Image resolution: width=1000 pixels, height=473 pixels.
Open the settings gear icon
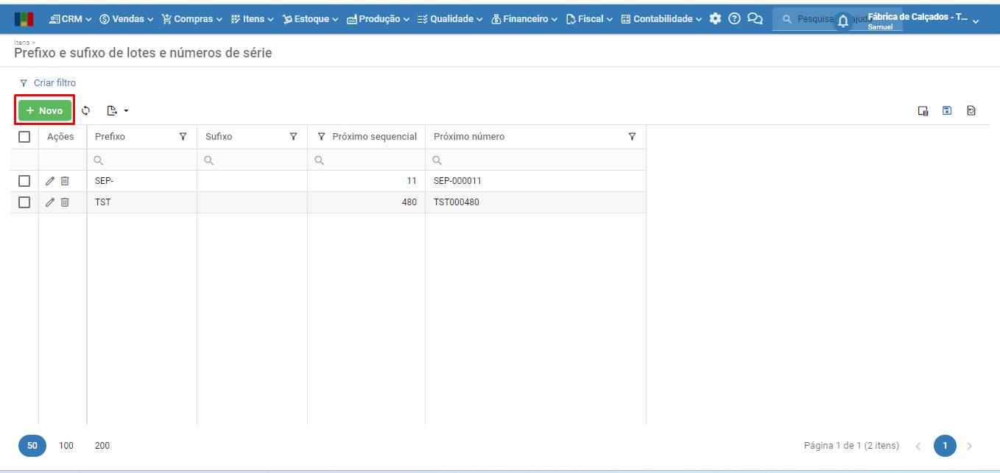(x=715, y=19)
